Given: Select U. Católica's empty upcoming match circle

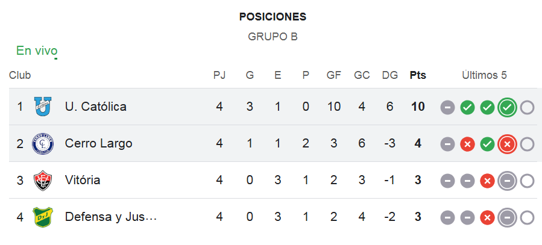Looking at the screenshot, I should click(x=527, y=107).
